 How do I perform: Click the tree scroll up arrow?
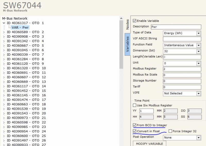pyautogui.click(x=121, y=18)
